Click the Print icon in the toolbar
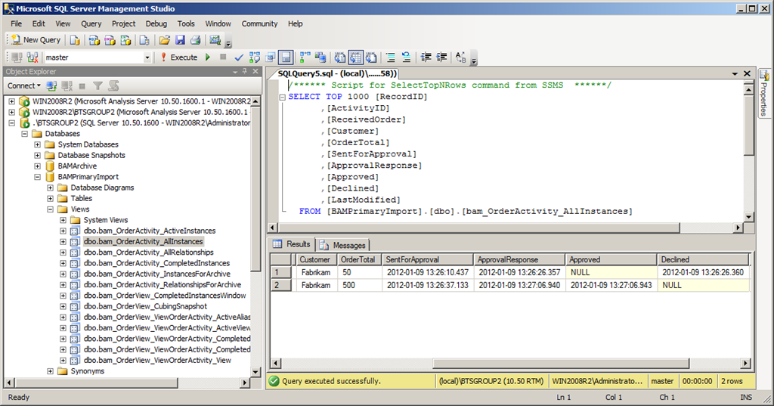The image size is (774, 406). (195, 40)
